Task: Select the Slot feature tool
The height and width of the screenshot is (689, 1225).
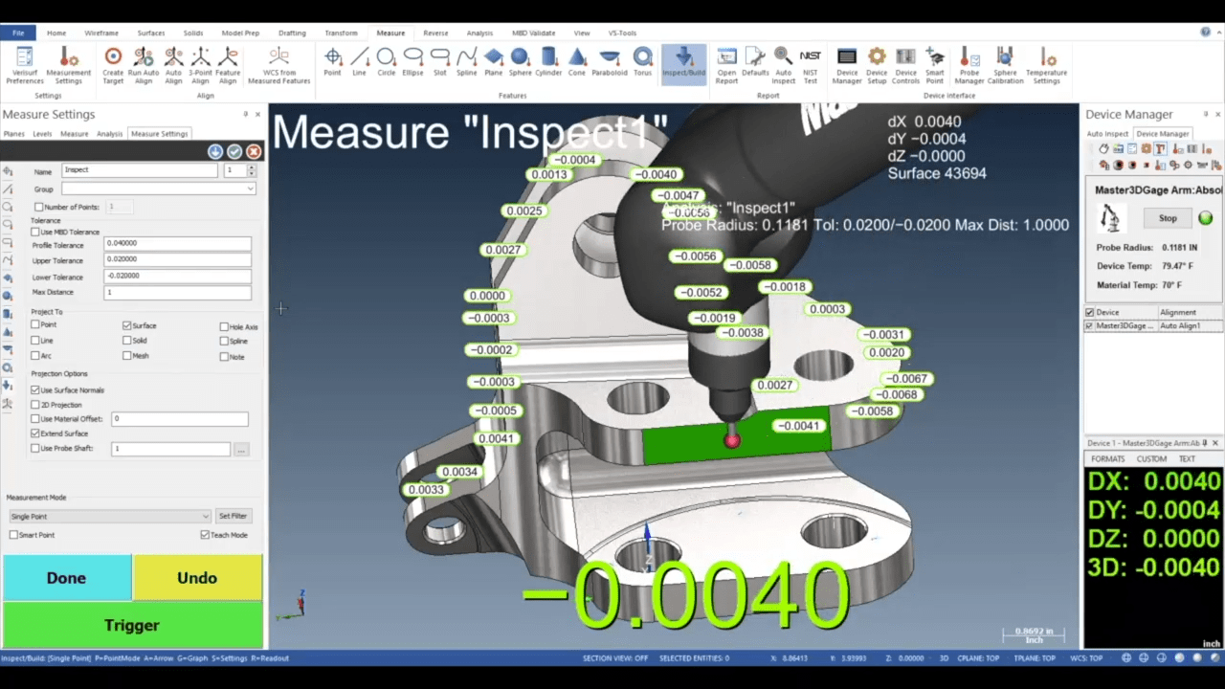Action: 439,62
